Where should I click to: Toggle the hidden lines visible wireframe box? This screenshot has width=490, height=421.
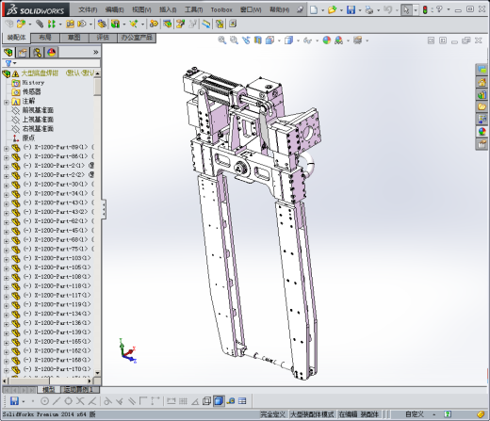tap(206, 401)
